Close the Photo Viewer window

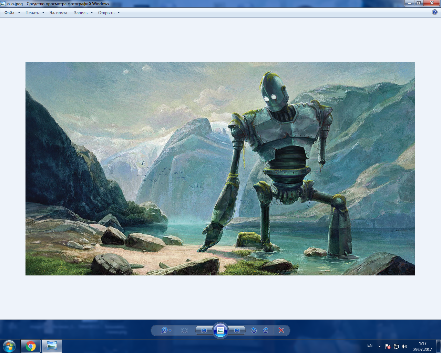click(431, 3)
